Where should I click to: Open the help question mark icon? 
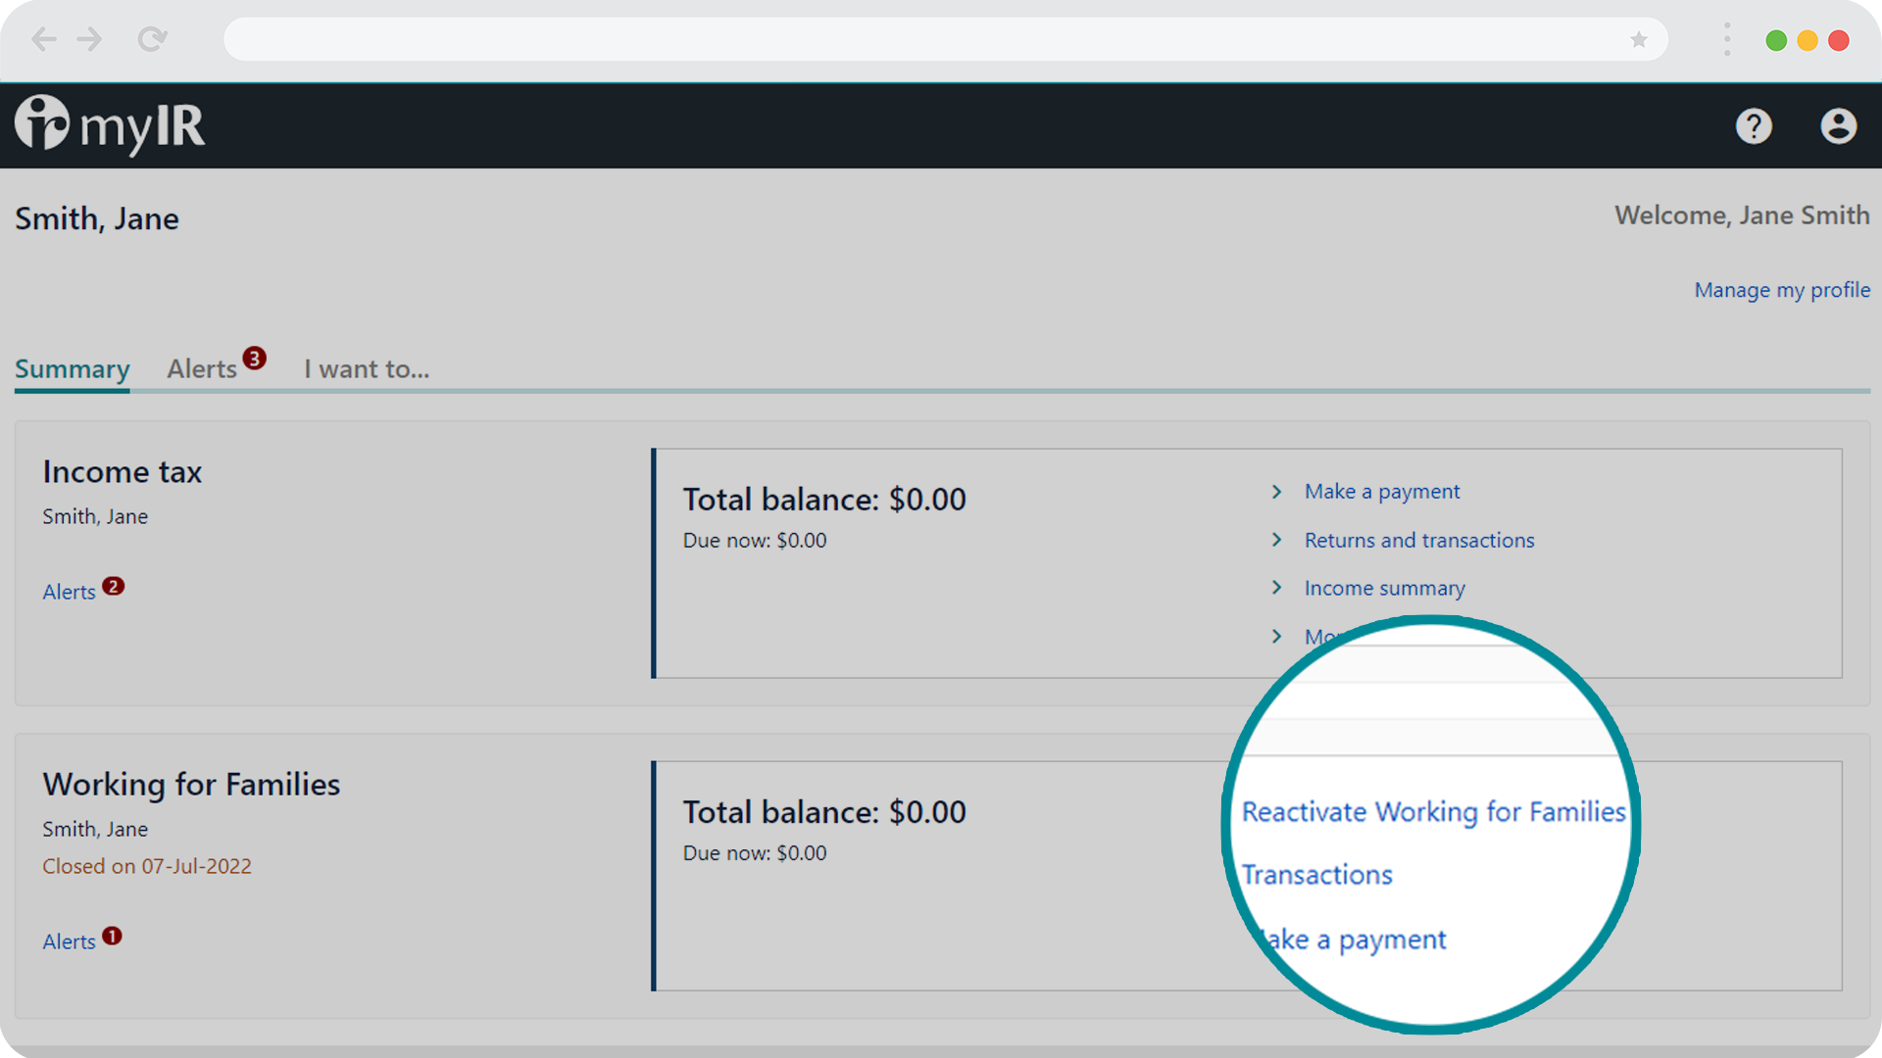point(1756,124)
